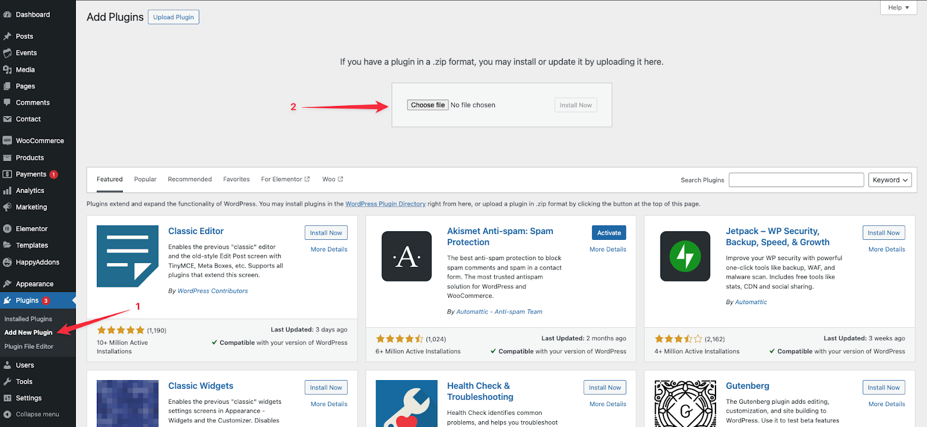927x427 pixels.
Task: Open More Details for Health Check
Action: coord(608,404)
